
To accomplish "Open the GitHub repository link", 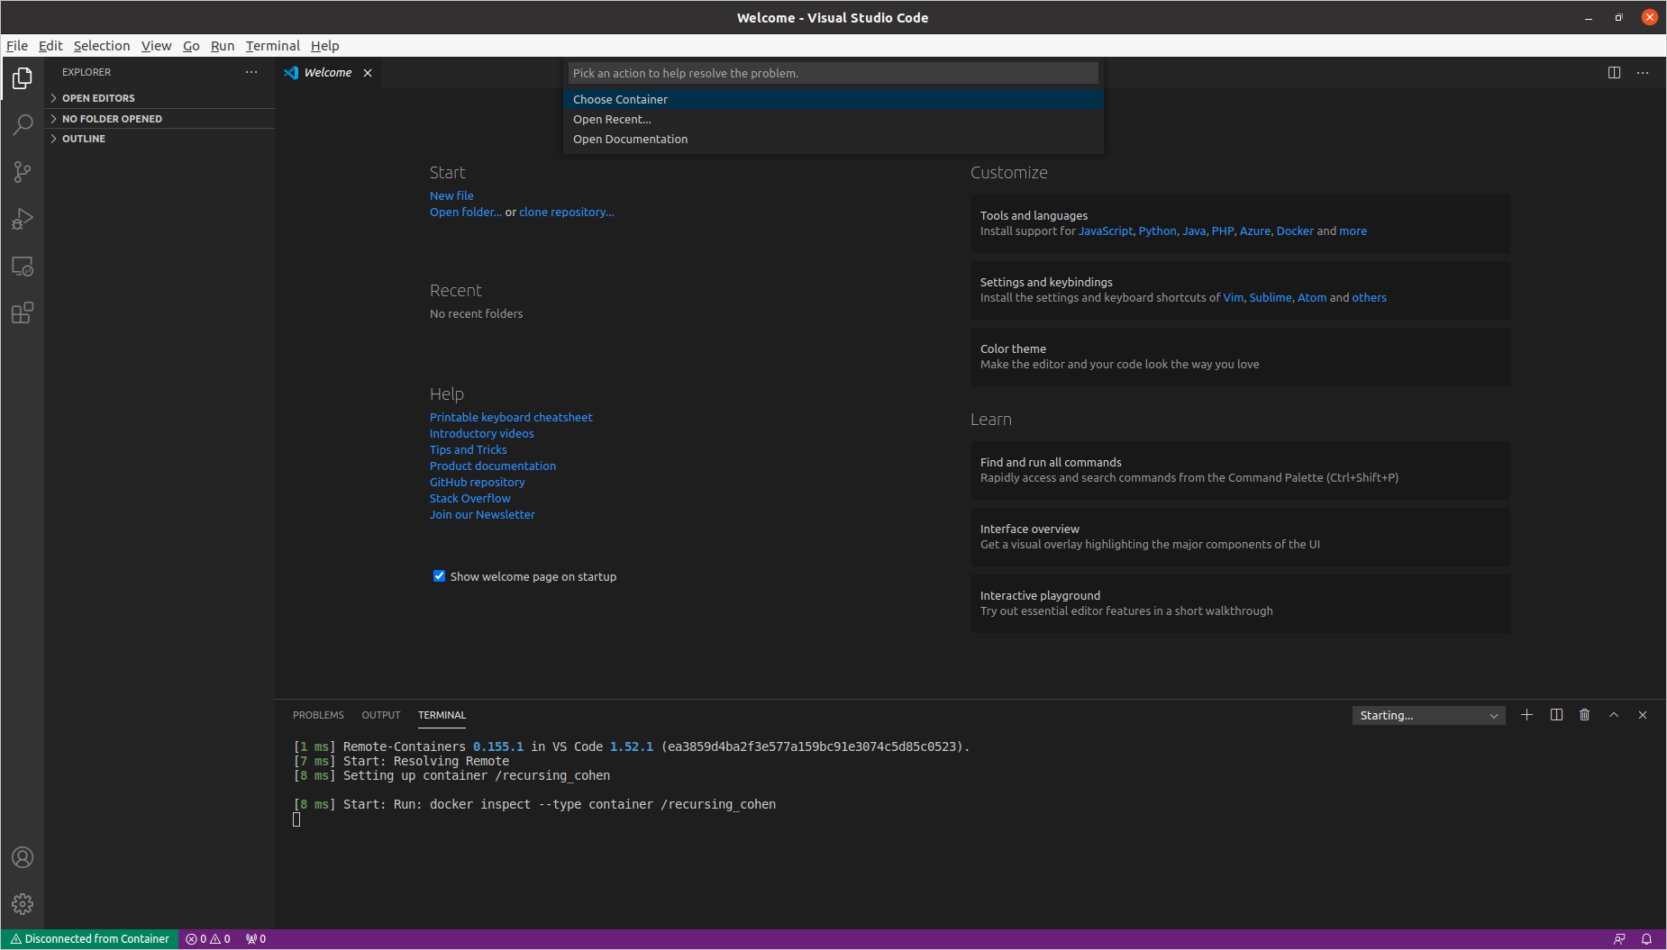I will [478, 482].
